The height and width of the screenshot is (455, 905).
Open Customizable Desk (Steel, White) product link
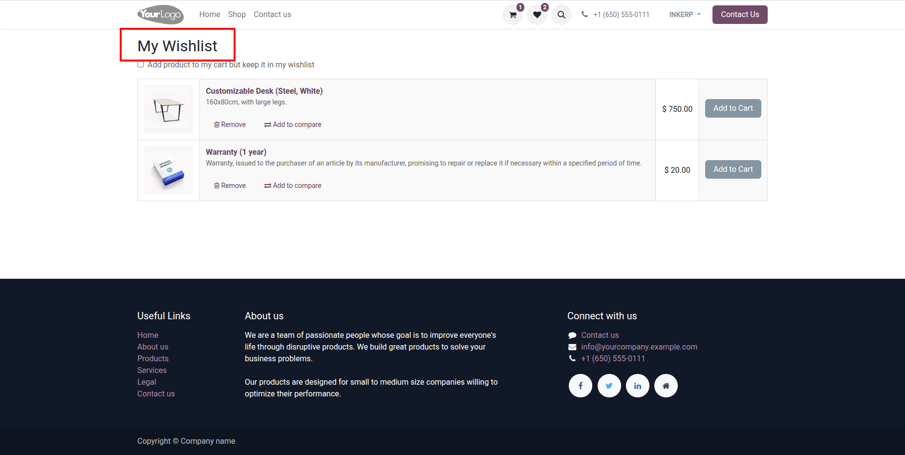tap(264, 91)
